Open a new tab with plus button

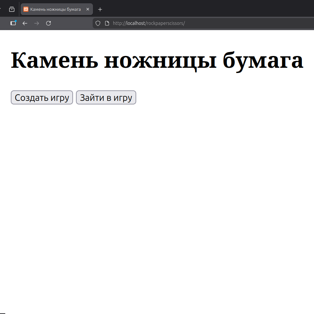(x=100, y=9)
